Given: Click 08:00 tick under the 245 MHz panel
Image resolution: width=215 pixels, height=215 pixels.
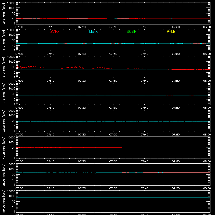Looking at the screenshot, I should (x=207, y=27).
